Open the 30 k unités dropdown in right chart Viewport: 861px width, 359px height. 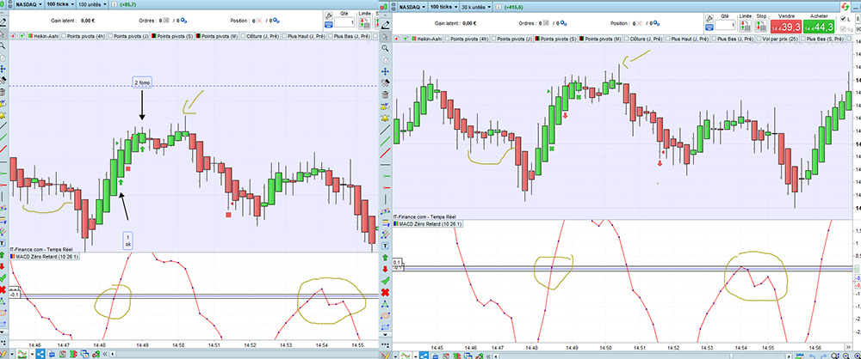tap(475, 7)
